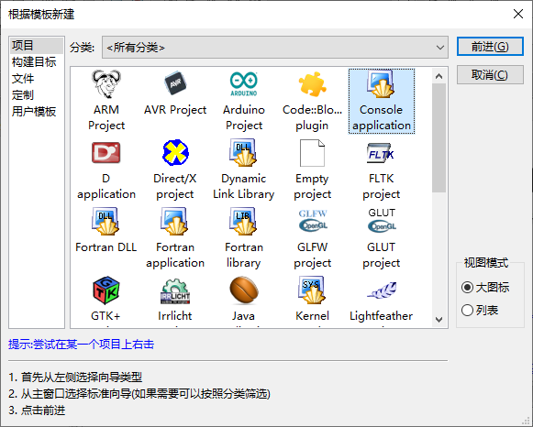This screenshot has width=533, height=427.
Task: Click the blue hint text 提示:尝试在某一个项目上右击
Action: tap(82, 345)
